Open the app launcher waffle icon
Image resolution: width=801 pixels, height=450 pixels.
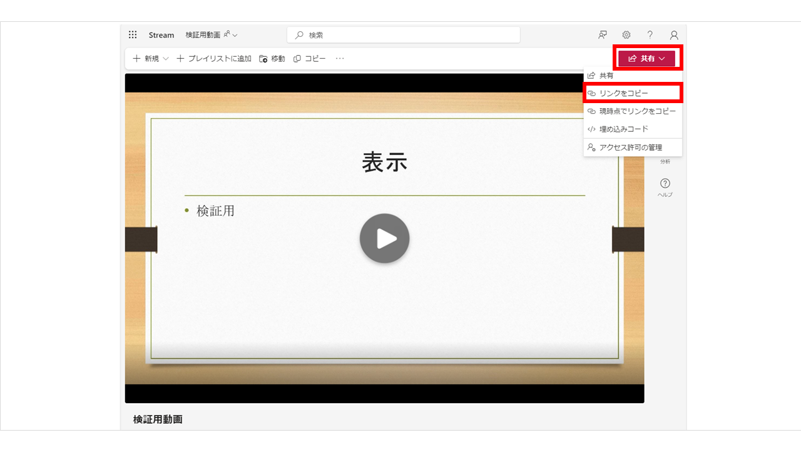(133, 35)
